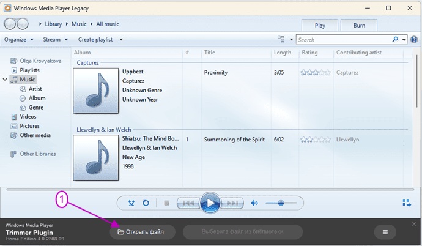Screen dimensions: 422x246
Task: Click the Shiatsu album art thumbnail
Action: [96, 157]
